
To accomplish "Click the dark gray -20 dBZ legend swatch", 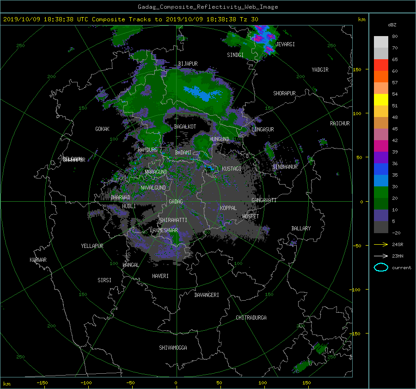I will click(381, 227).
